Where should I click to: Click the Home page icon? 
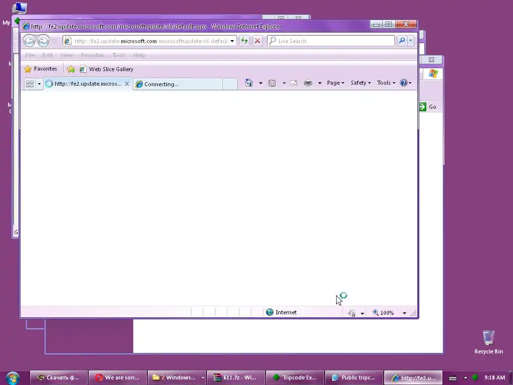point(249,83)
